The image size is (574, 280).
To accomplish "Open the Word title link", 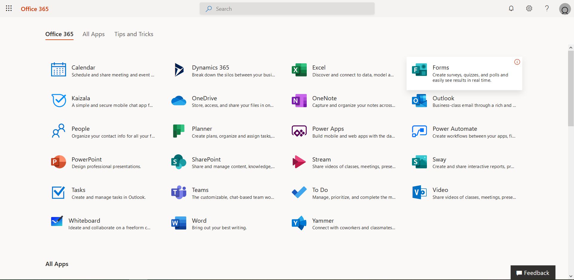I will click(199, 221).
